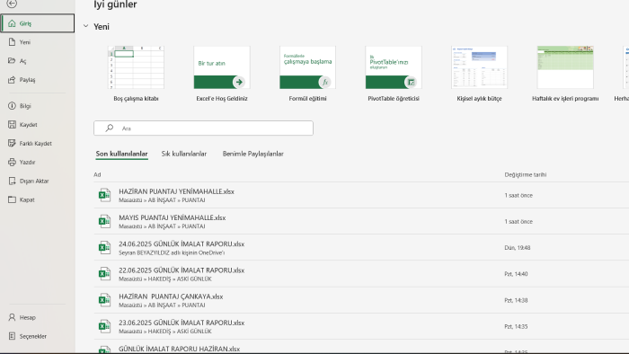The image size is (629, 354).
Task: Click the Pzt, 14:40 modified date
Action: tap(516, 274)
